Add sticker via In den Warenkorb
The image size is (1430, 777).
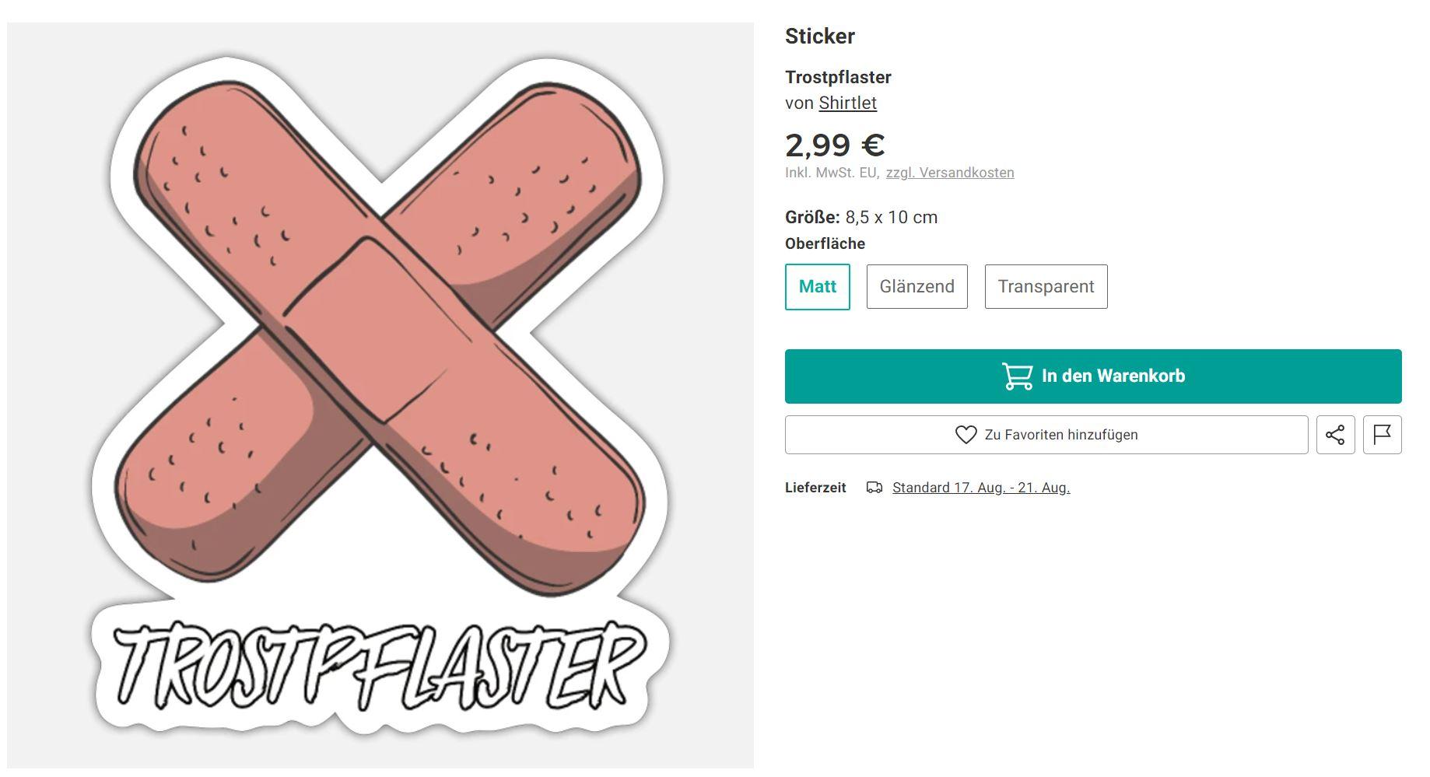[1093, 376]
